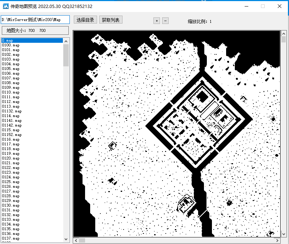Click the map directory path field
This screenshot has width=289, height=244.
tap(35, 20)
